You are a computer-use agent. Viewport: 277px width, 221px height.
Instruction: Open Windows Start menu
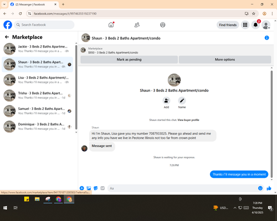coord(5,208)
